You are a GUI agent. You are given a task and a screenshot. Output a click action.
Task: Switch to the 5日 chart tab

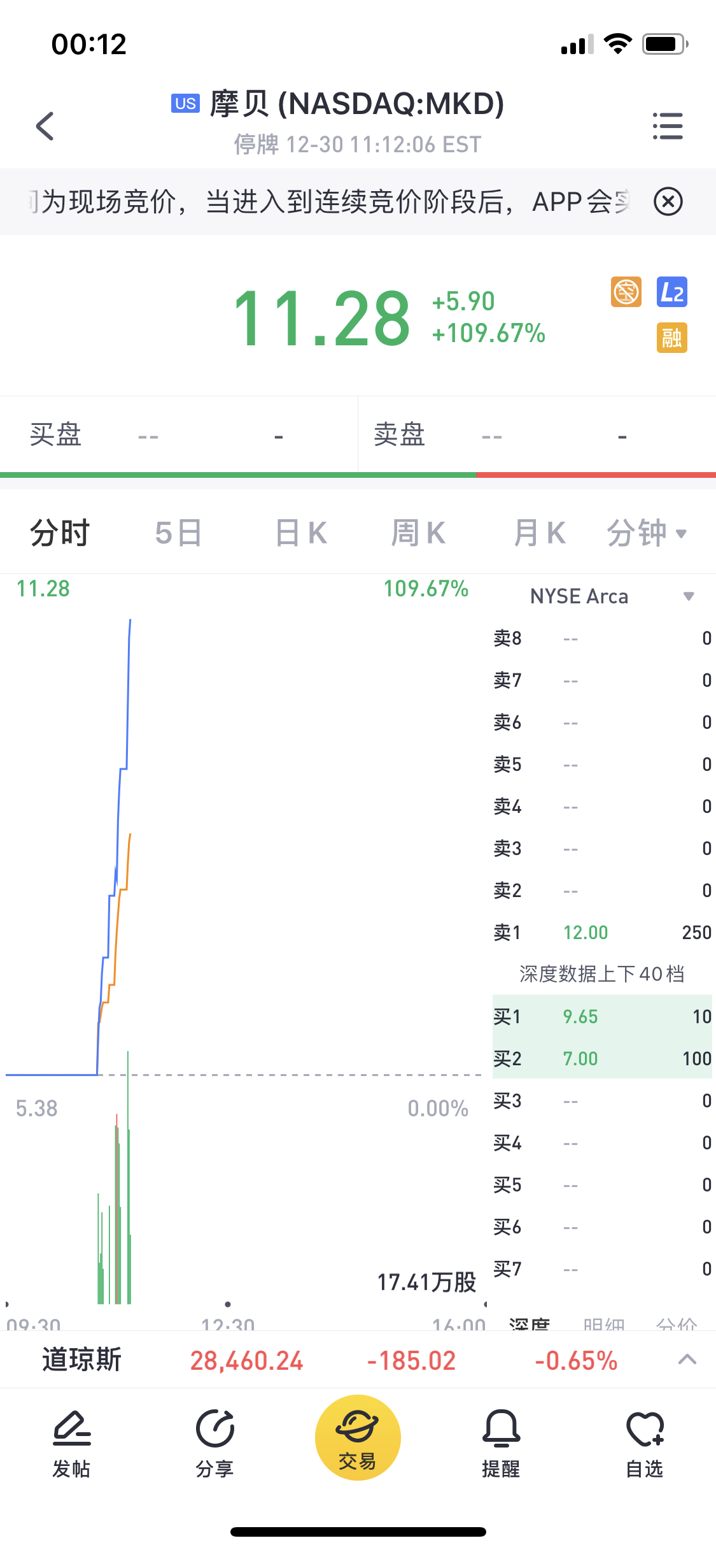point(178,533)
